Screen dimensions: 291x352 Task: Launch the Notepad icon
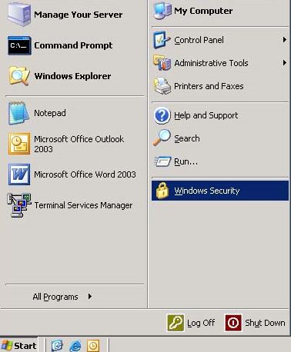[18, 113]
